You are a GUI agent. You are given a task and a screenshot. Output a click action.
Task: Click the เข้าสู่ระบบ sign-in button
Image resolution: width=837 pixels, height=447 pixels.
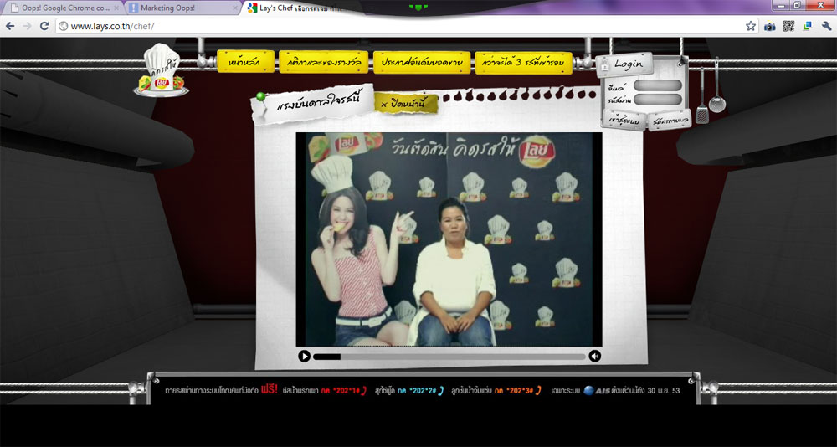624,121
